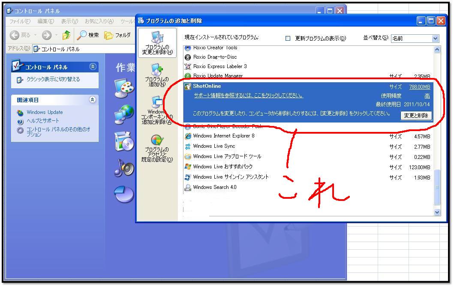Open the 表示 menu
This screenshot has height=287, width=454.
click(69, 21)
